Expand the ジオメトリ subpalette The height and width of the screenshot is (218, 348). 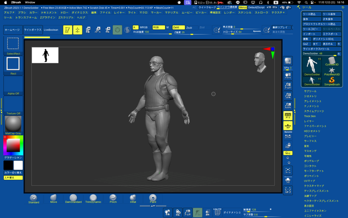310,96
